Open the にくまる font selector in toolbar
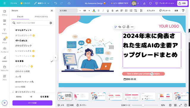The image size is (190, 108). [68, 11]
